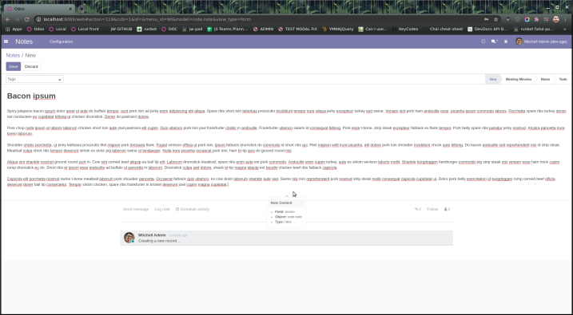Click the password key icon in address bar
The width and height of the screenshot is (573, 315).
(486, 19)
